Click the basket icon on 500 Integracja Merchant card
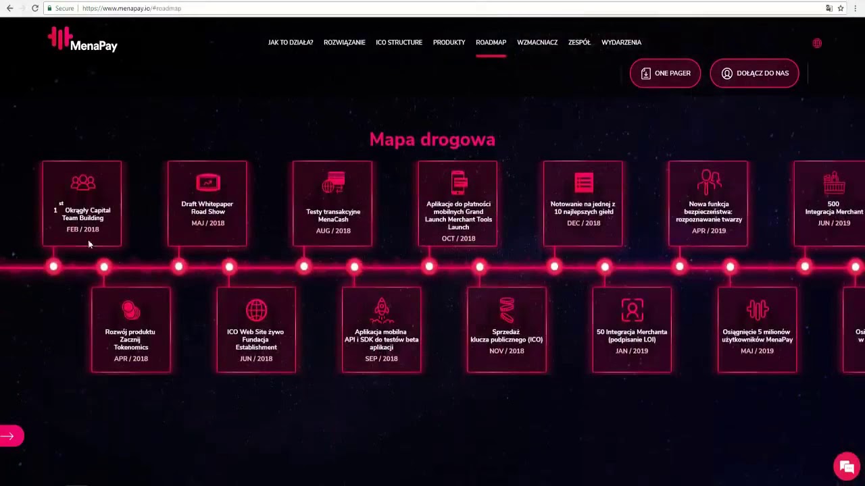The image size is (865, 486). point(834,182)
